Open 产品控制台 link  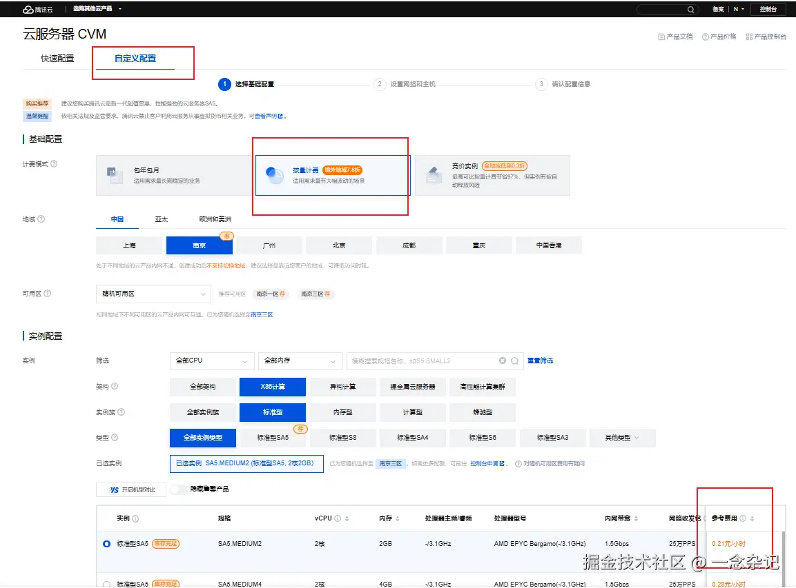coord(766,37)
